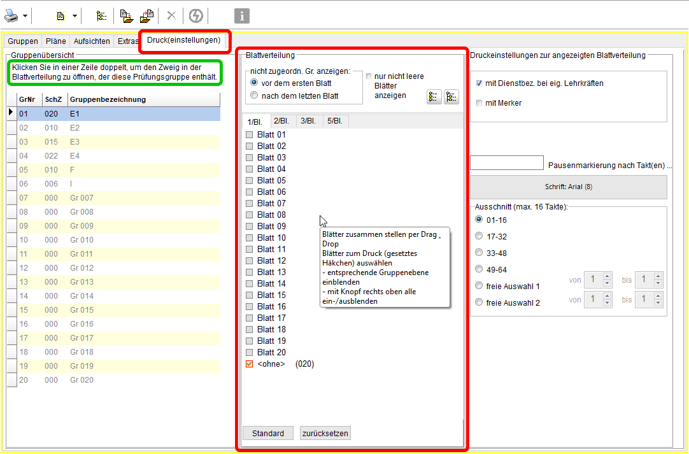Click the tree structure icon in top toolbar

coord(101,15)
